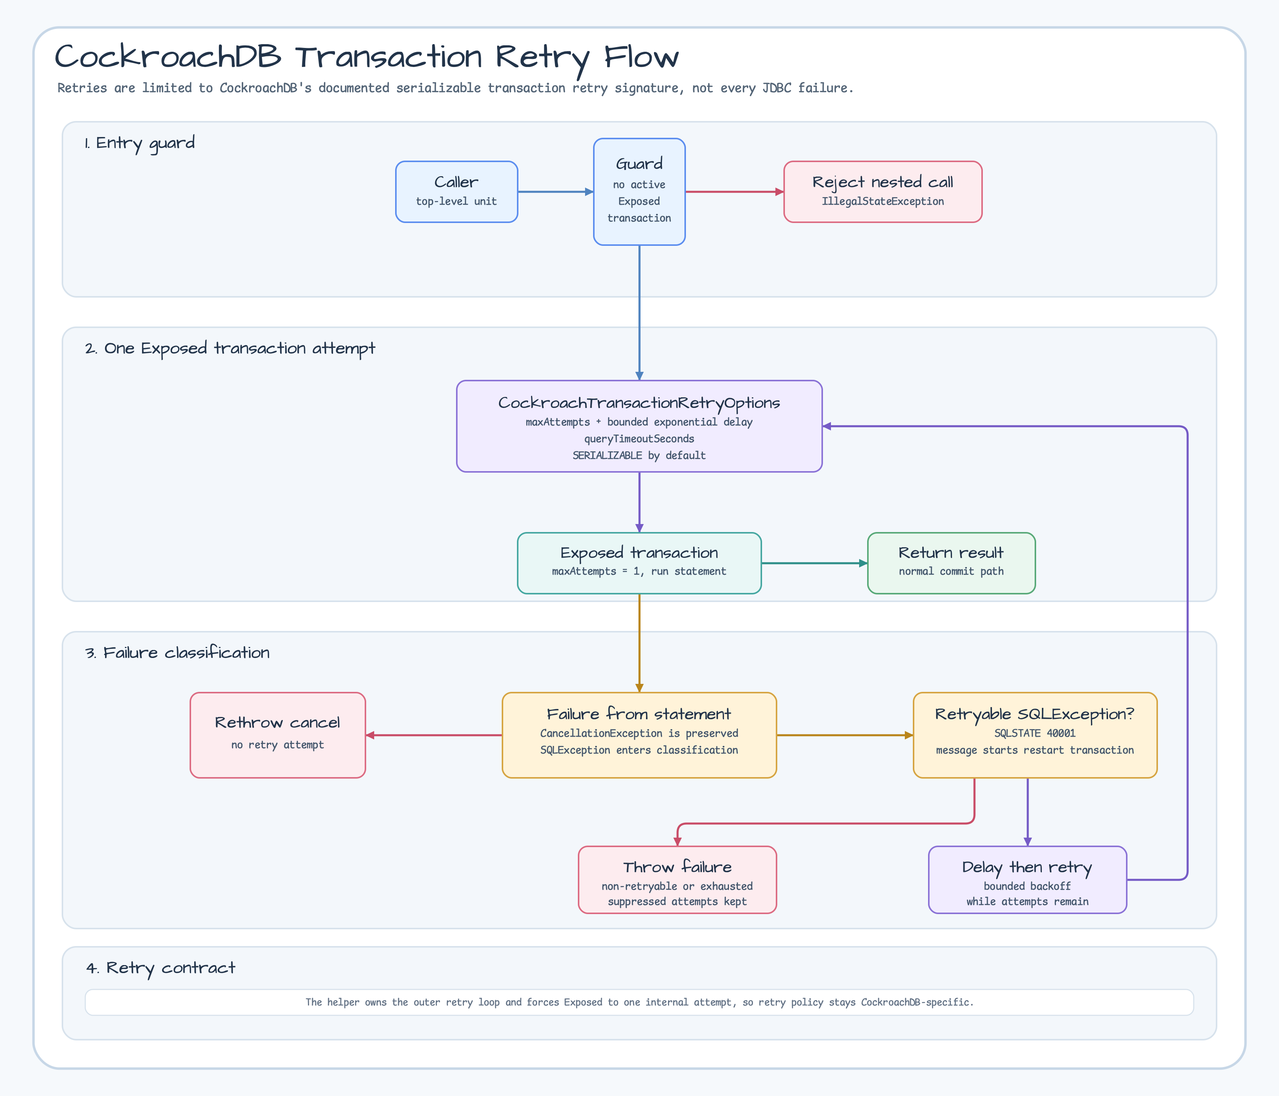Viewport: 1279px width, 1096px height.
Task: Select the Guard node box
Action: (639, 192)
